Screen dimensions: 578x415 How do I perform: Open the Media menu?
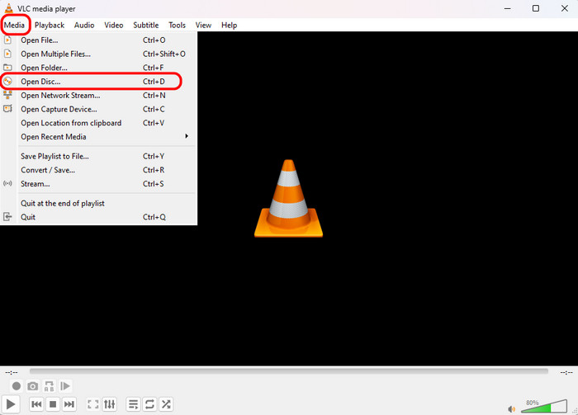click(14, 25)
